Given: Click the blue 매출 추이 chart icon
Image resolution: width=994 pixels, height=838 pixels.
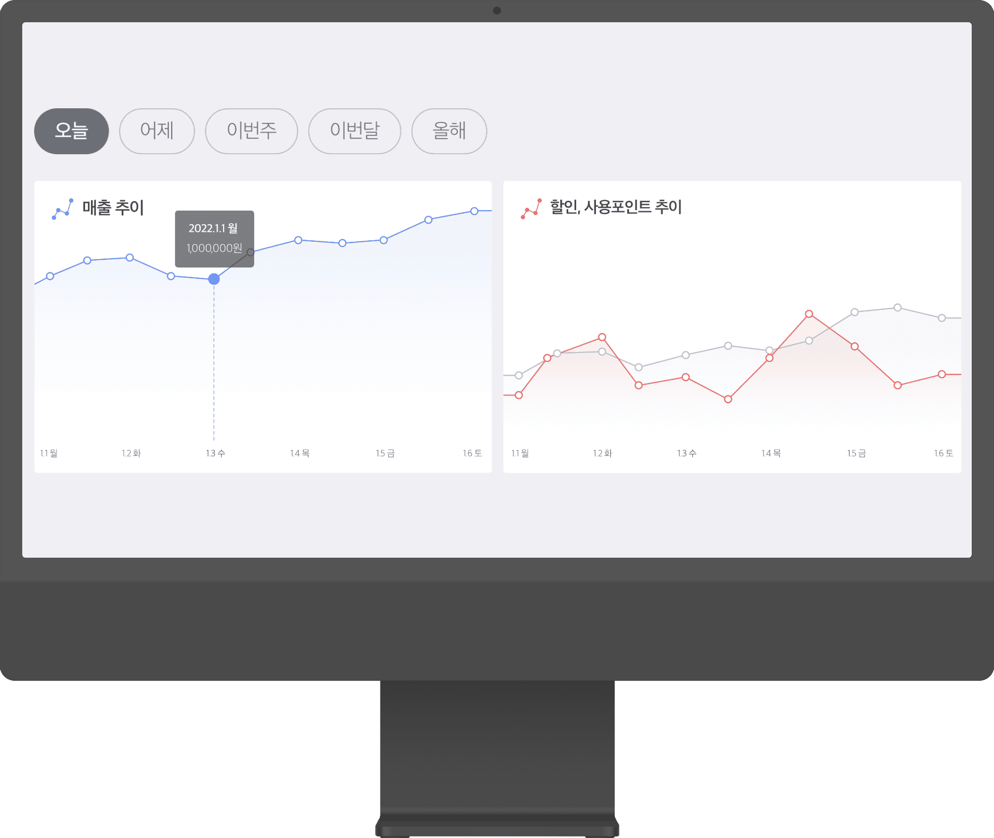Looking at the screenshot, I should 63,209.
